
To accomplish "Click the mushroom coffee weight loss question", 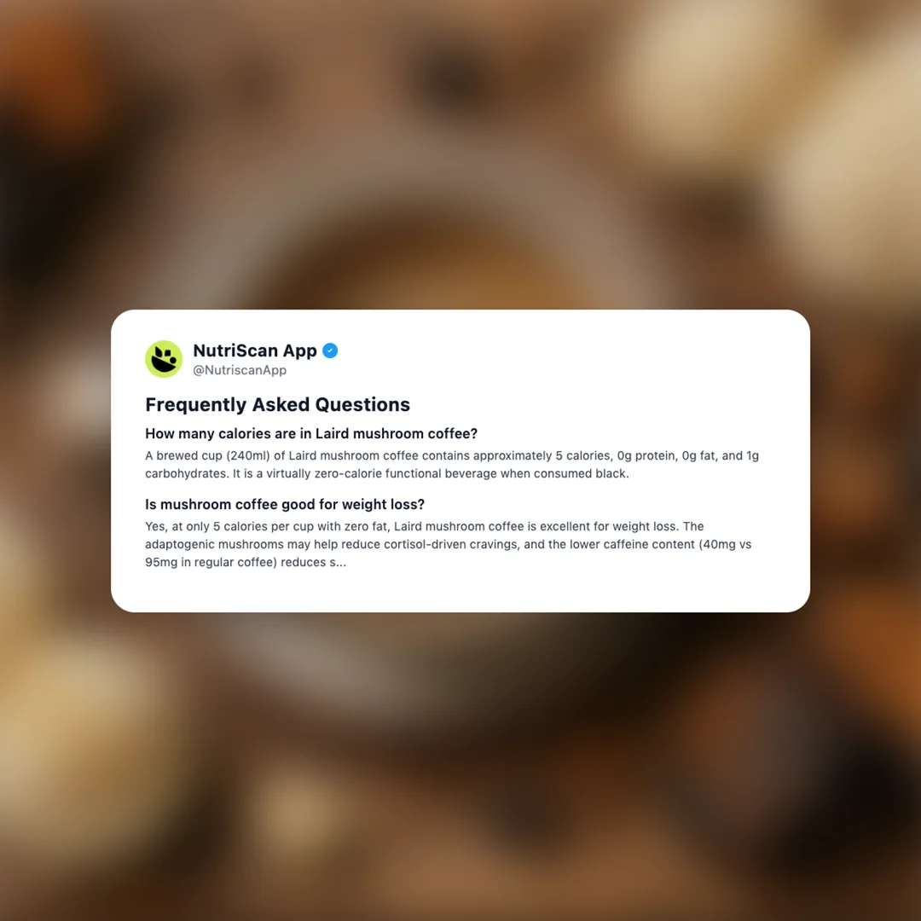I will (285, 505).
